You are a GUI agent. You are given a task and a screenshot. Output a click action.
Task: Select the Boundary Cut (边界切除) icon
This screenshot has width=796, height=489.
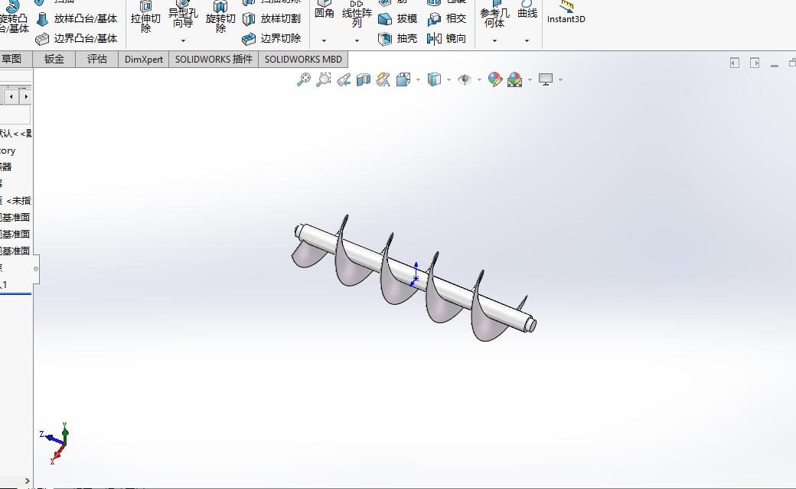249,38
